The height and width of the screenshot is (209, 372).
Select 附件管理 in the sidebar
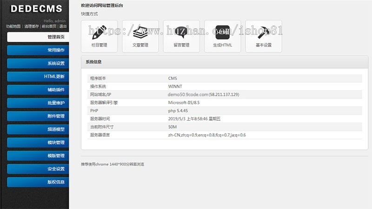[38, 116]
